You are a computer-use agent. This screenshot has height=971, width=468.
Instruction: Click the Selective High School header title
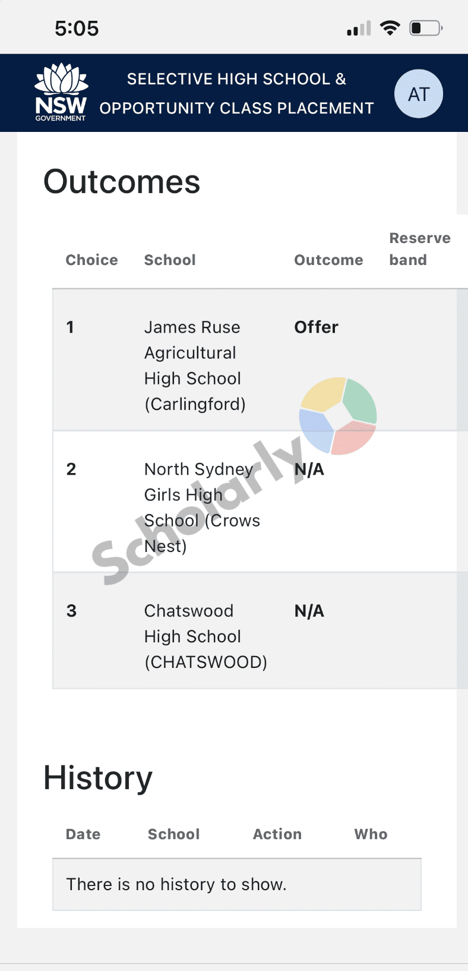point(236,93)
